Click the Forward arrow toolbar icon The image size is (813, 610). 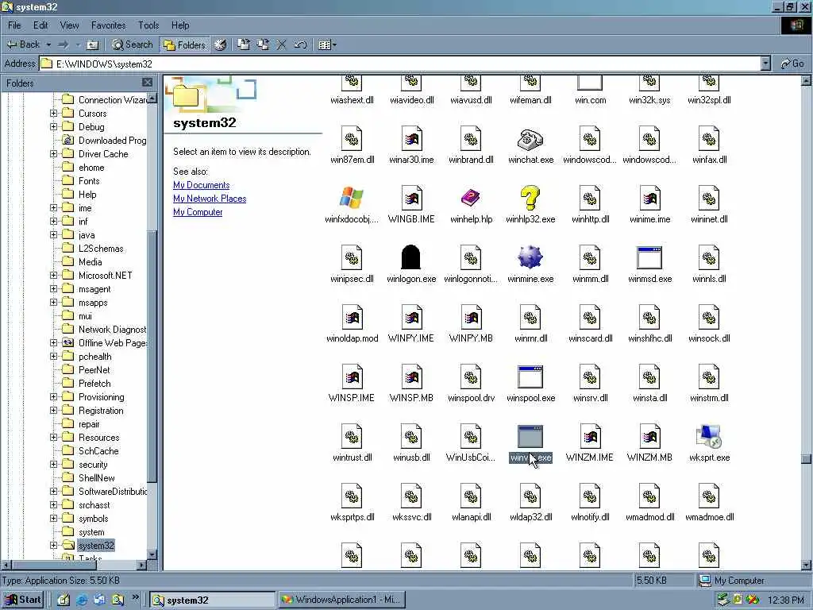[x=64, y=45]
